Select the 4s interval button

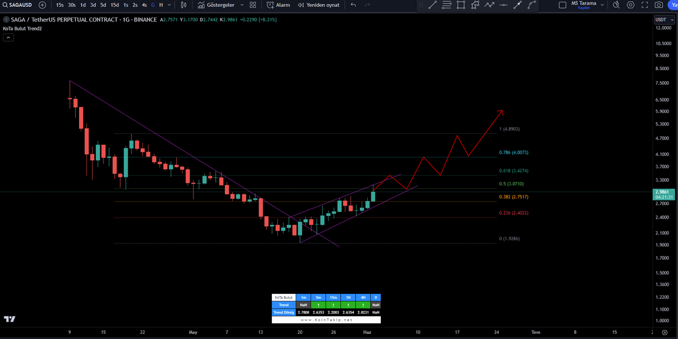[x=145, y=5]
